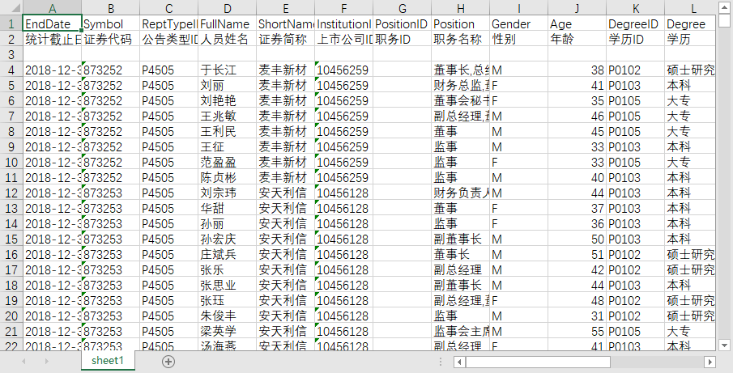Click the Symbol header cell
This screenshot has height=373, width=733.
point(110,23)
